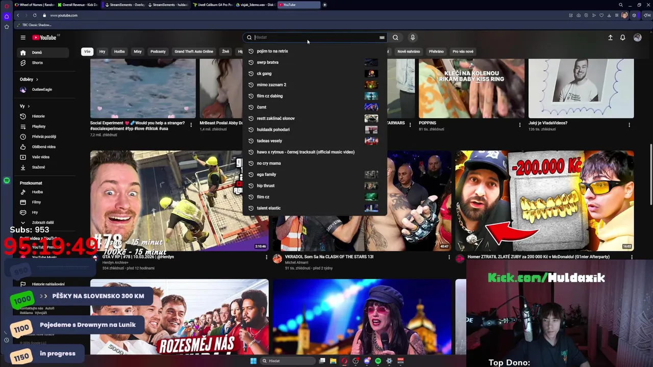Choose suggestion 'no cry mama'
The height and width of the screenshot is (367, 653).
(x=314, y=163)
